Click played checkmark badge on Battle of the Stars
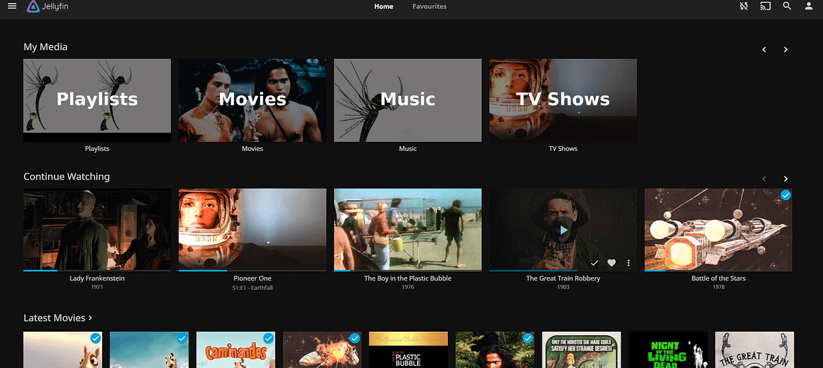Image resolution: width=823 pixels, height=368 pixels. [x=785, y=196]
